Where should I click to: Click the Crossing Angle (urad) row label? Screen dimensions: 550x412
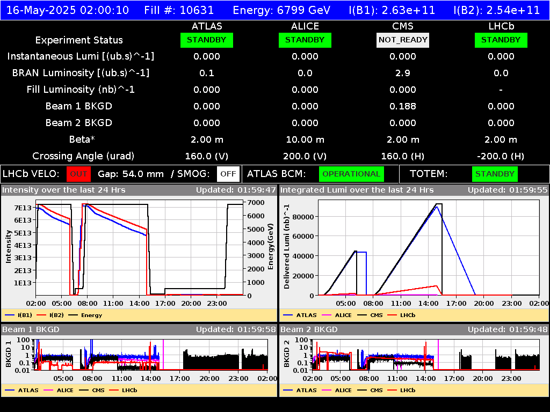83,156
